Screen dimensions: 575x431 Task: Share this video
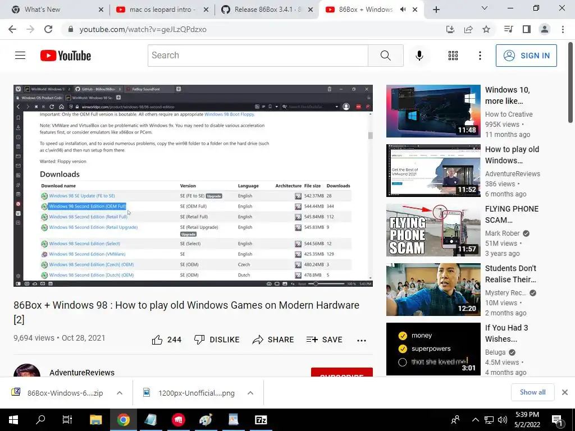[273, 340]
